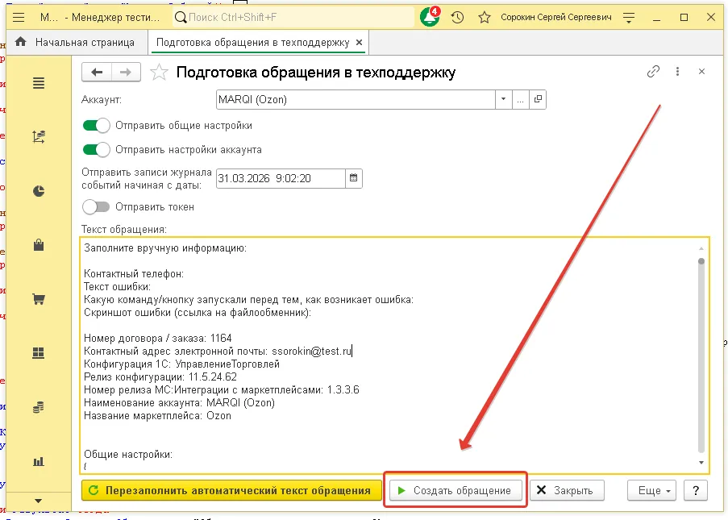This screenshot has width=728, height=520.
Task: Open pie chart section in sidebar
Action: click(38, 191)
